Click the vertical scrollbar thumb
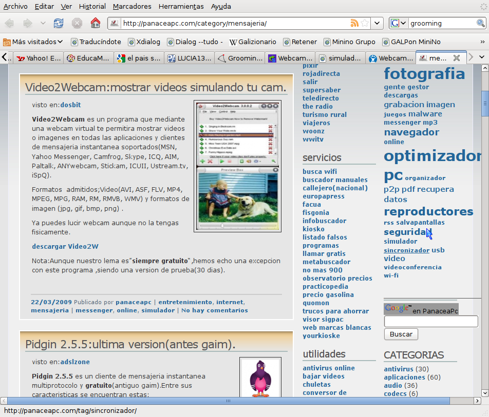 click(485, 104)
